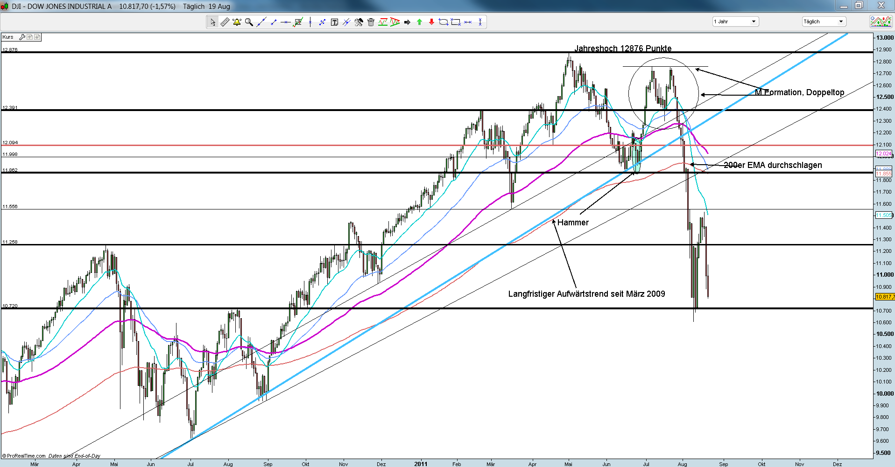Select the arrow cursor tool

coord(213,22)
